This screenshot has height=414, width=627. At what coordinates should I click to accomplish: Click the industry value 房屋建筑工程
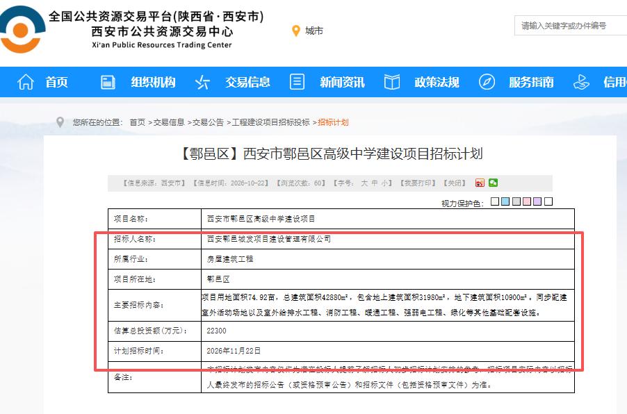click(230, 259)
